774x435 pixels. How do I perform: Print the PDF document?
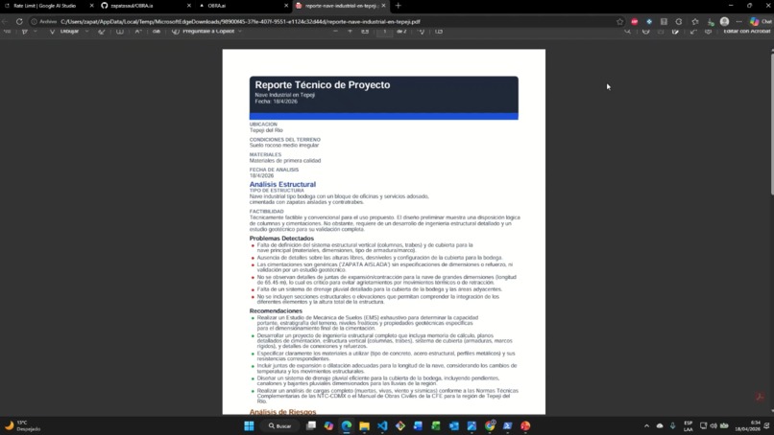[645, 31]
